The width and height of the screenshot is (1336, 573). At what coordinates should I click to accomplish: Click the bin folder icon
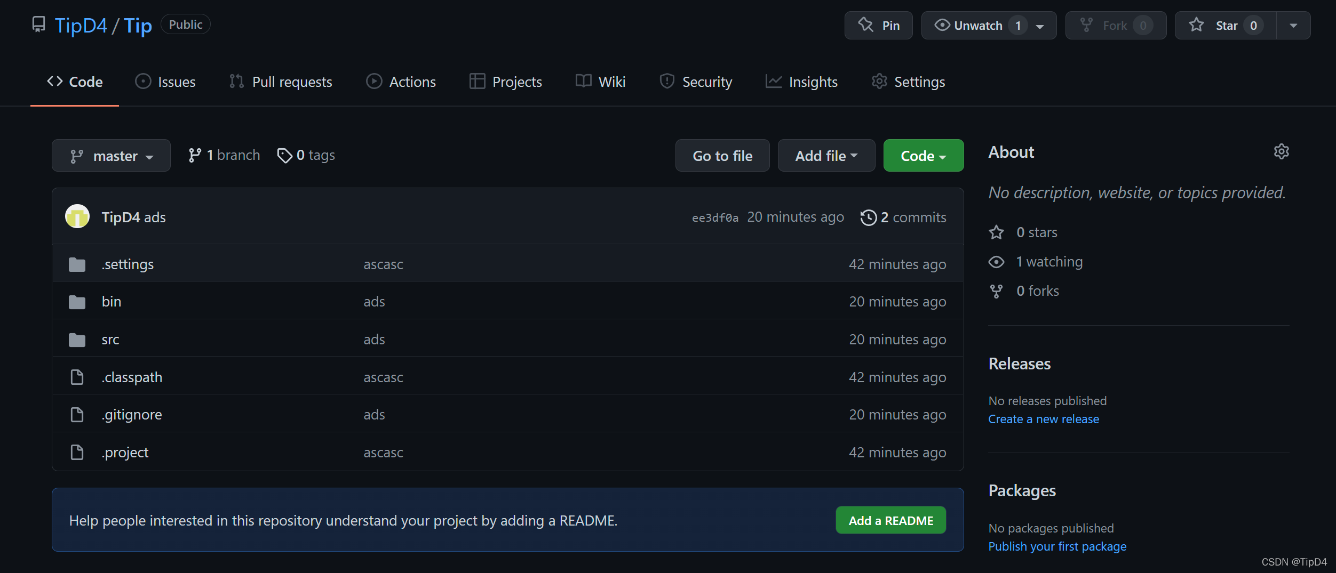point(77,302)
